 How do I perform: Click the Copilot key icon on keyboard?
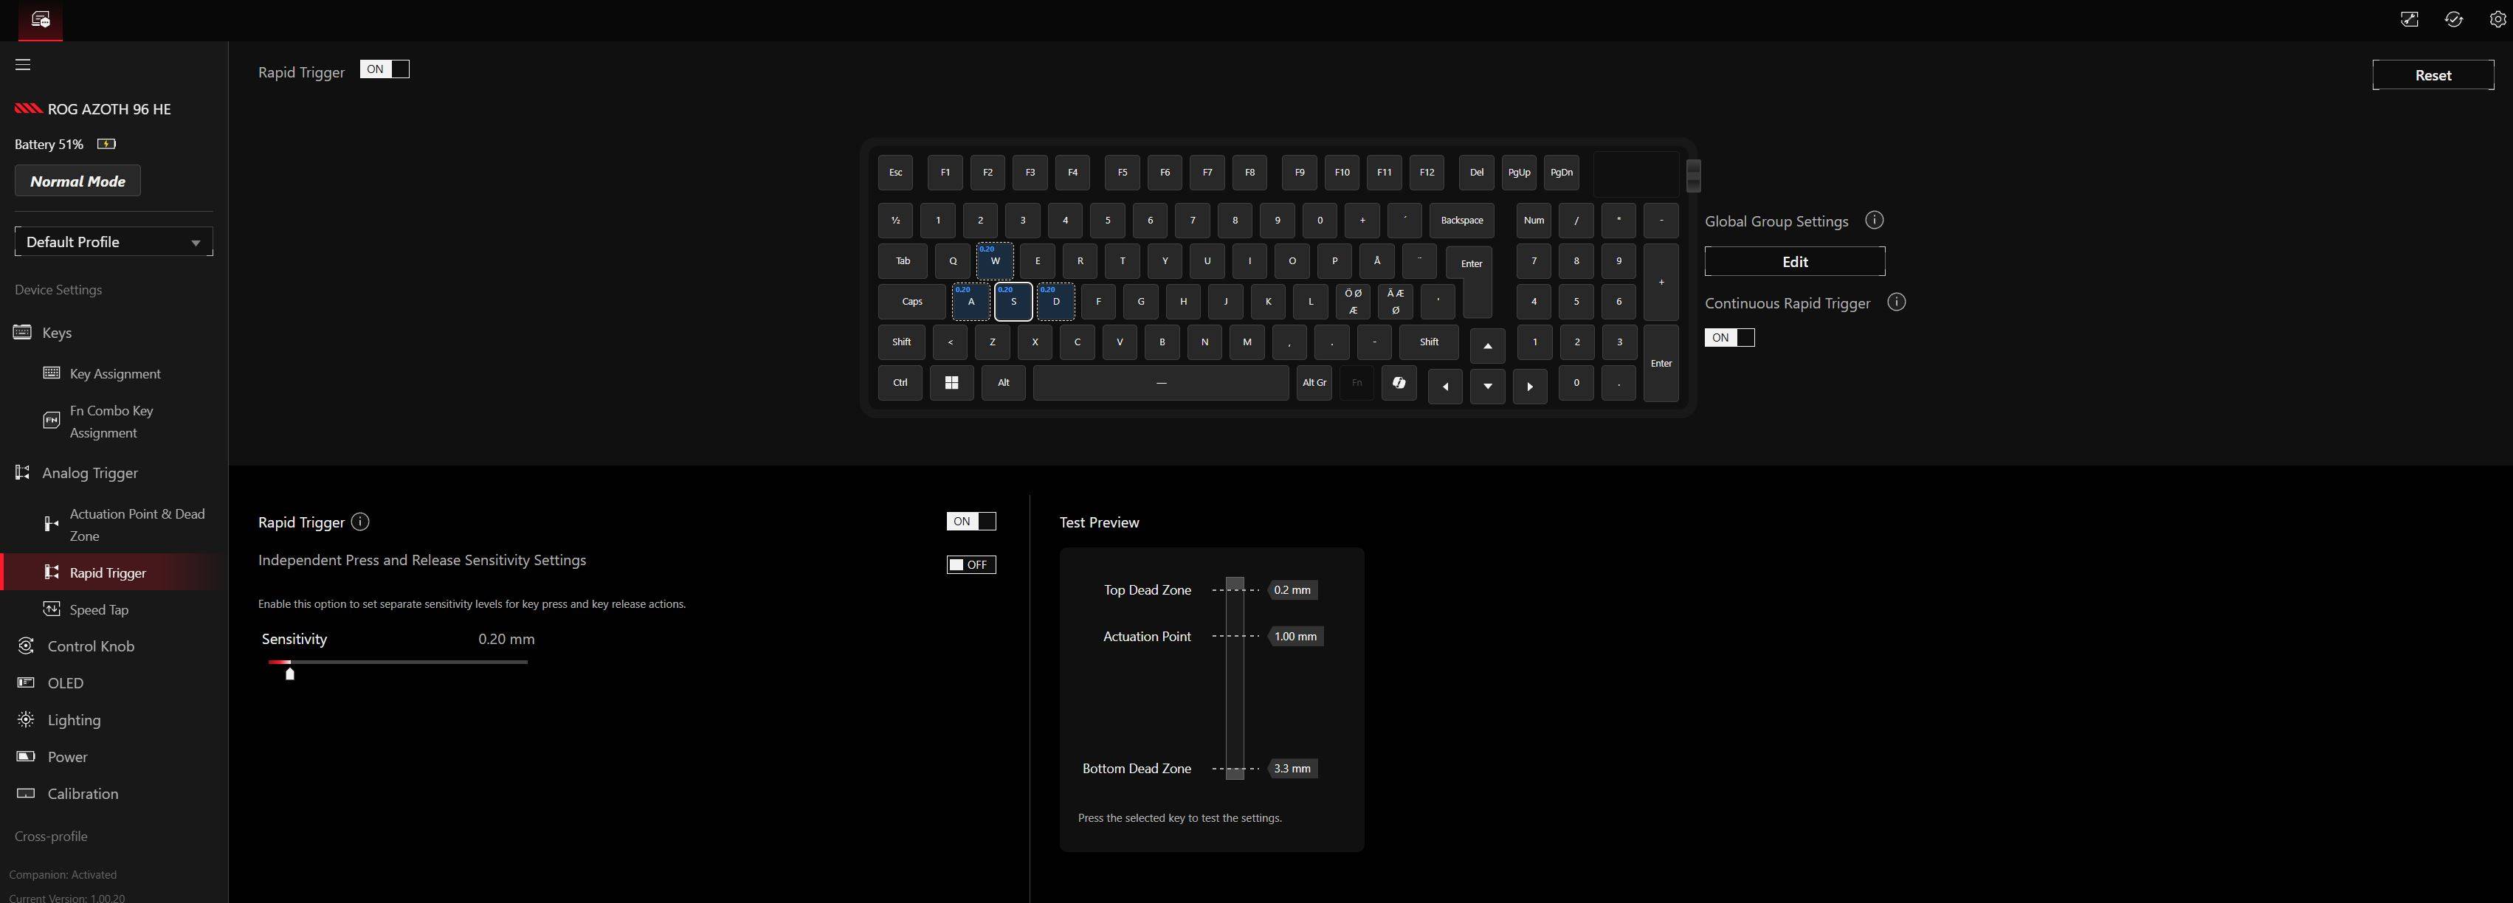1398,382
